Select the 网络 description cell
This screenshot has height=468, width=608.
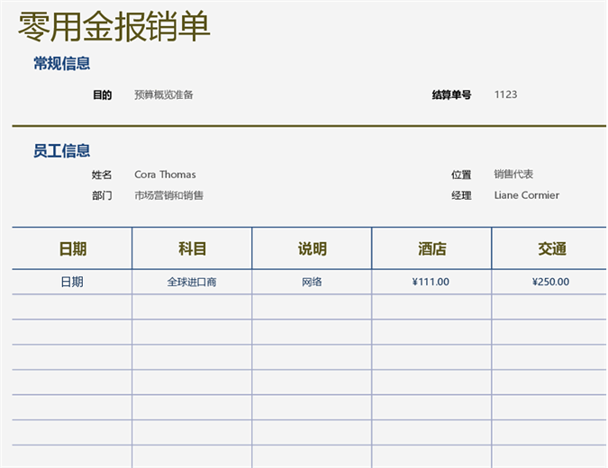click(x=312, y=282)
